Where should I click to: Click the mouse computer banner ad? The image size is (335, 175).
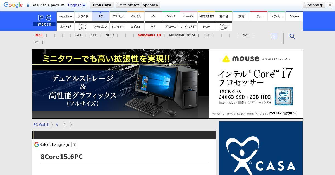pos(167,84)
